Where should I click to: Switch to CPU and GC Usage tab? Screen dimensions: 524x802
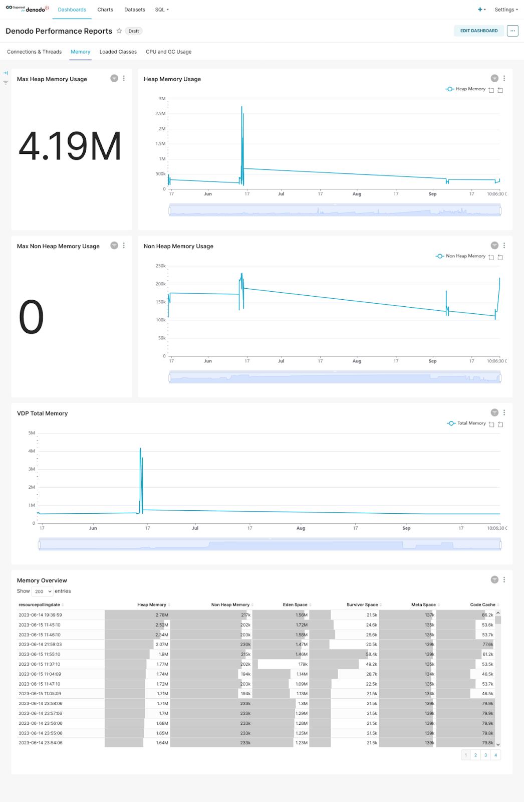(x=168, y=52)
